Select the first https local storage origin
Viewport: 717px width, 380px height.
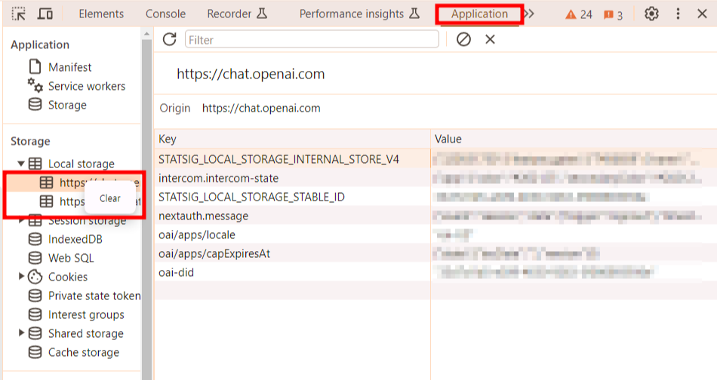73,182
